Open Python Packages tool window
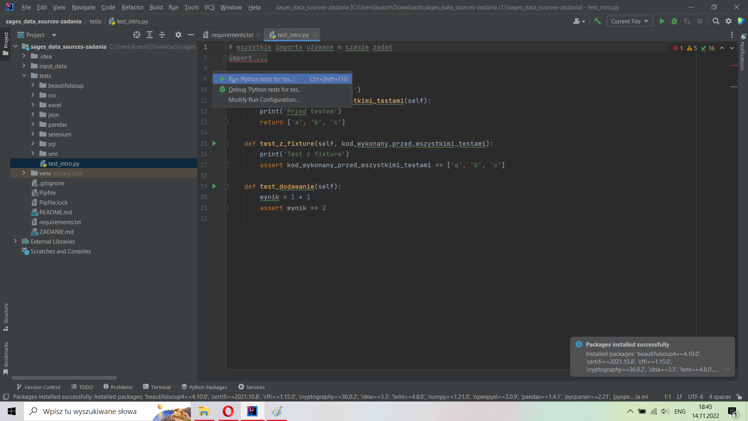Screen dimensions: 748x421 204,387
